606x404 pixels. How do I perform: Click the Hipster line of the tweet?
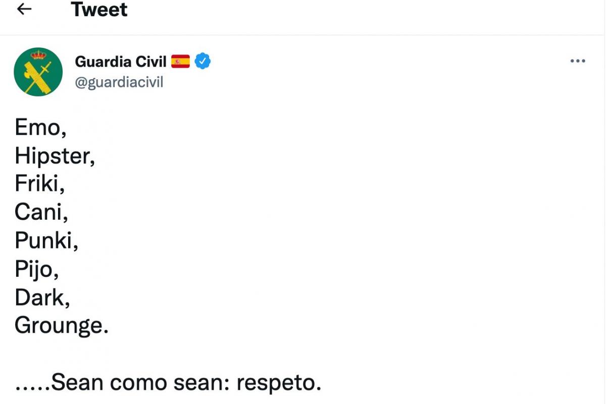pos(54,156)
